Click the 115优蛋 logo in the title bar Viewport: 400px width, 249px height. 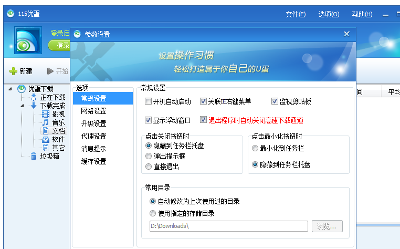coord(10,14)
